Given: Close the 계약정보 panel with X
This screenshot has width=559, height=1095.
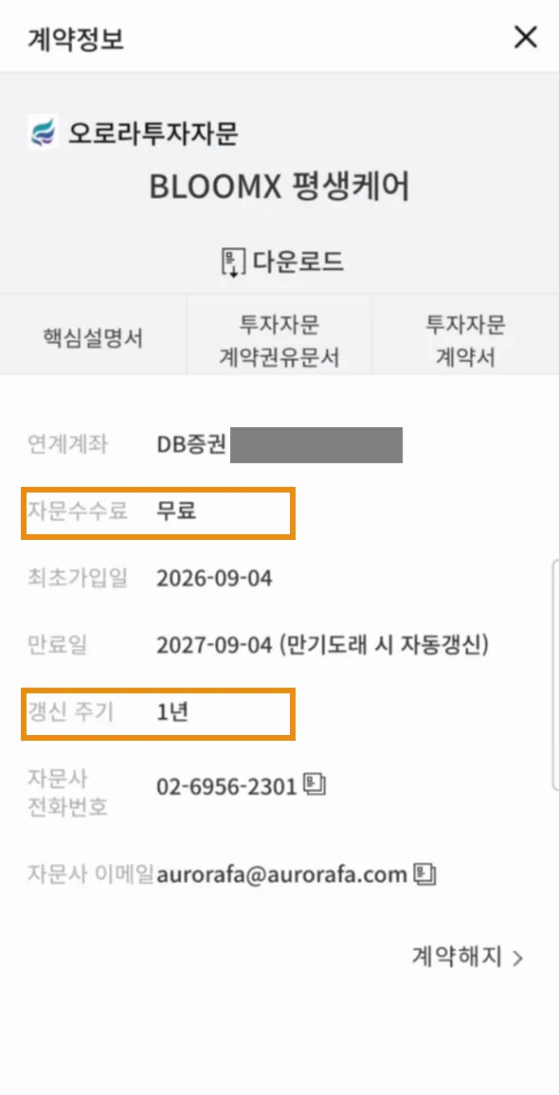Looking at the screenshot, I should pos(525,38).
